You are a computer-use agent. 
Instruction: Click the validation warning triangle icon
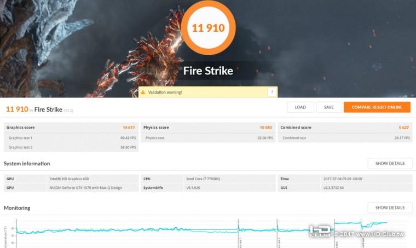(x=143, y=93)
